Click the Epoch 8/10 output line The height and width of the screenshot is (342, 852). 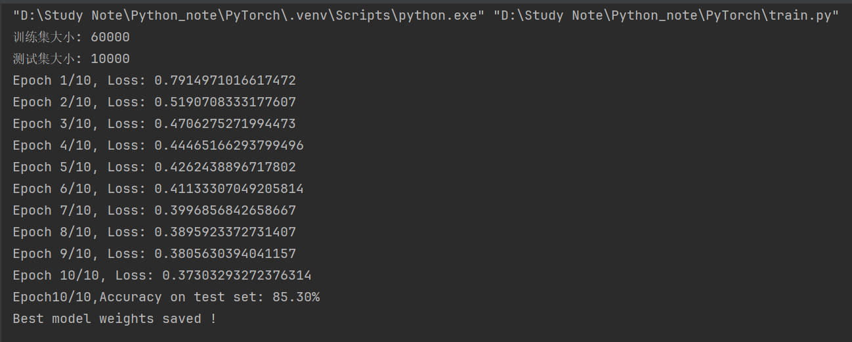pos(154,232)
